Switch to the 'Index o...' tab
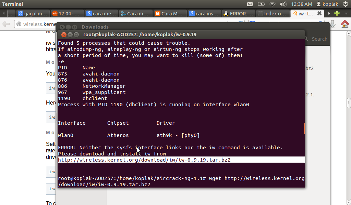The width and height of the screenshot is (351, 205). click(x=273, y=14)
